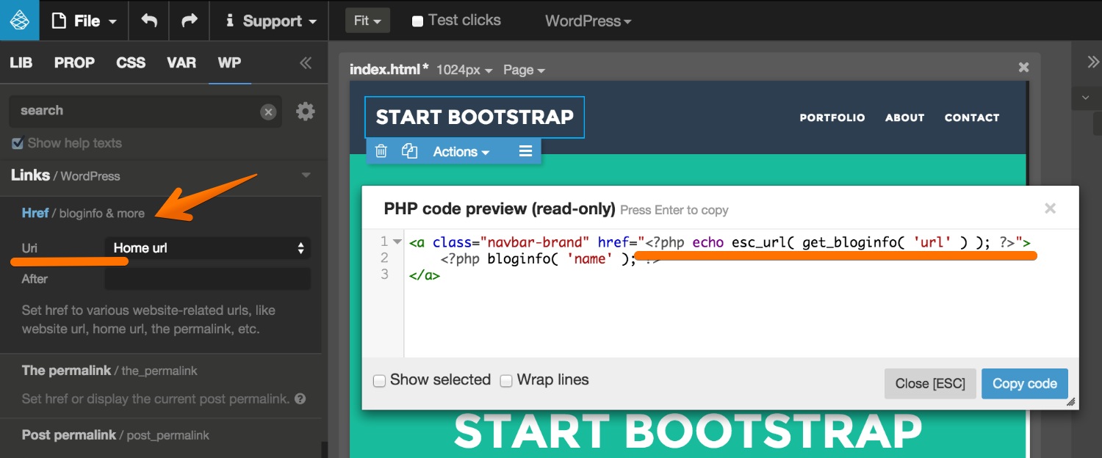This screenshot has width=1102, height=458.
Task: Open the Fit zoom dropdown
Action: [x=367, y=21]
